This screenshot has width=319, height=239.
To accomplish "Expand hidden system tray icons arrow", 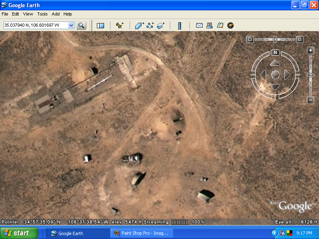I will [274, 233].
